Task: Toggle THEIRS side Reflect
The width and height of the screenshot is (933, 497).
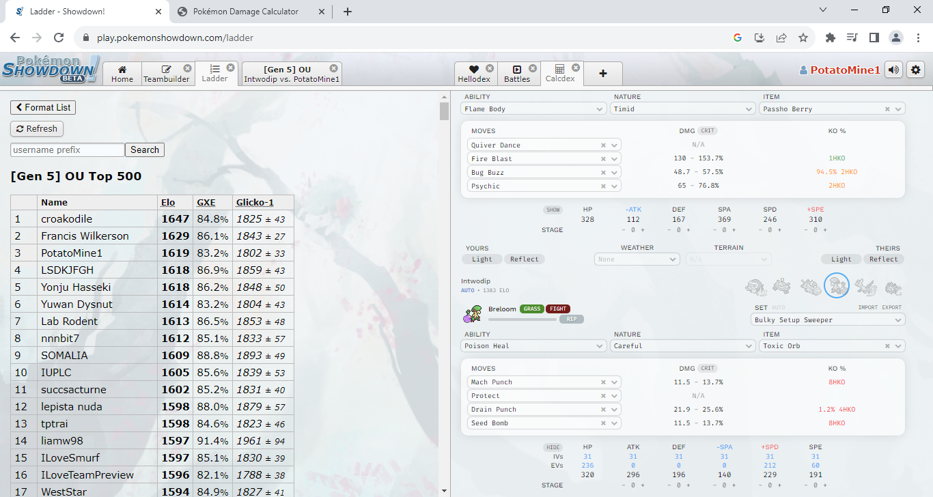Action: tap(883, 259)
